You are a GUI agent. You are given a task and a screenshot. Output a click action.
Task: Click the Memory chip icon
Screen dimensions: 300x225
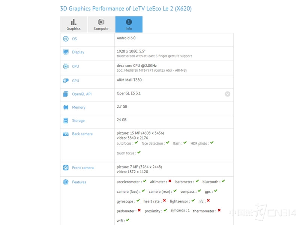(x=66, y=107)
